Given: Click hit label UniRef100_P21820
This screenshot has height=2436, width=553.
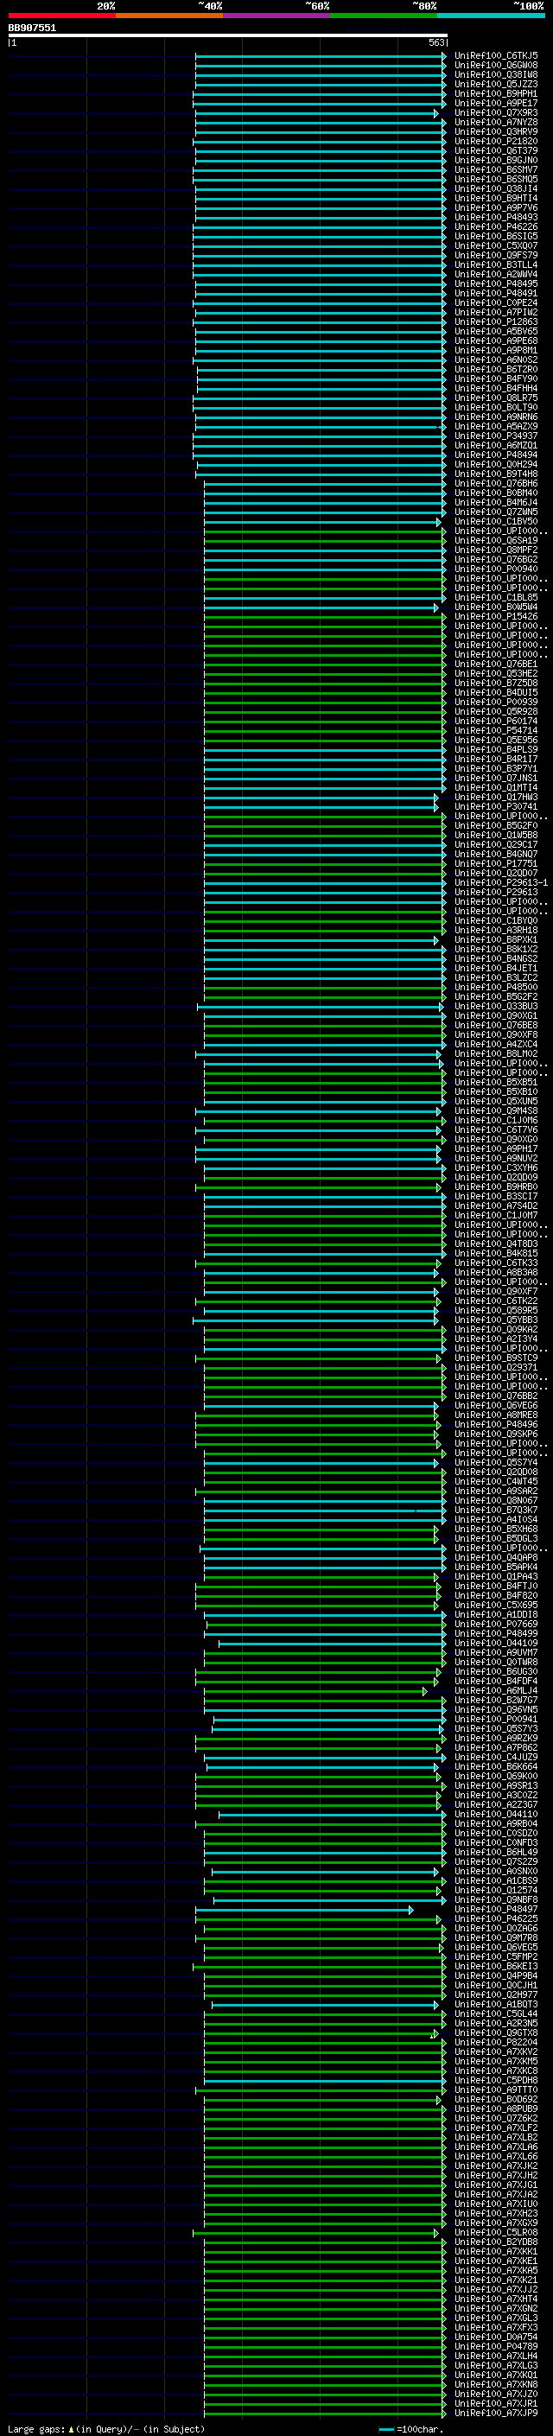Looking at the screenshot, I should (496, 141).
